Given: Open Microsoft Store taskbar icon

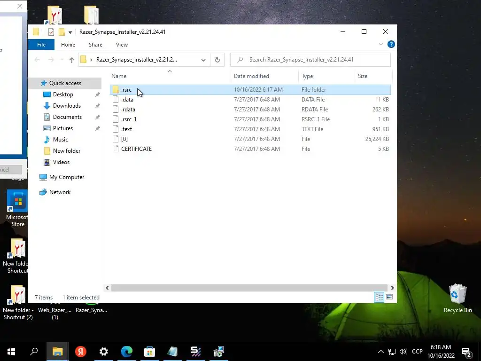Looking at the screenshot, I should [150, 352].
